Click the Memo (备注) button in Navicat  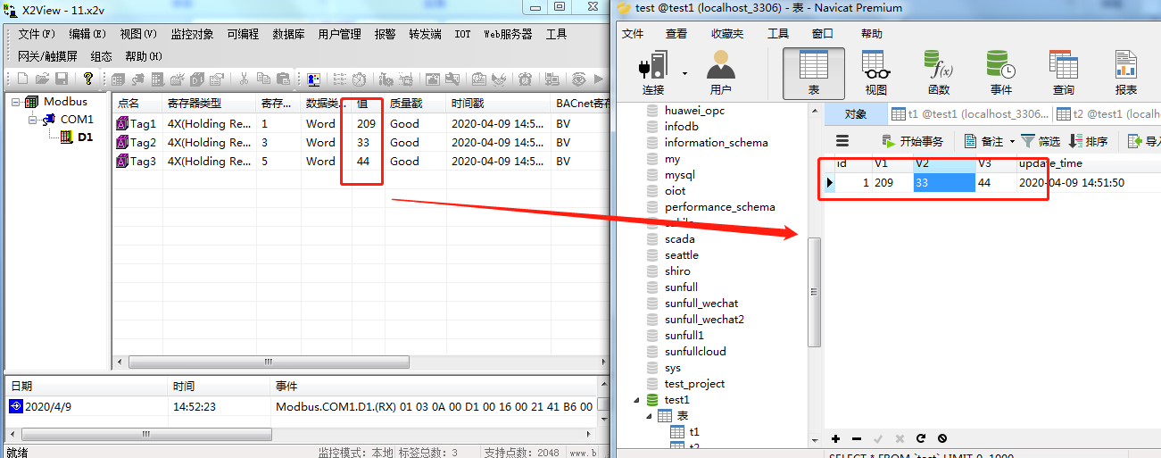tap(984, 141)
